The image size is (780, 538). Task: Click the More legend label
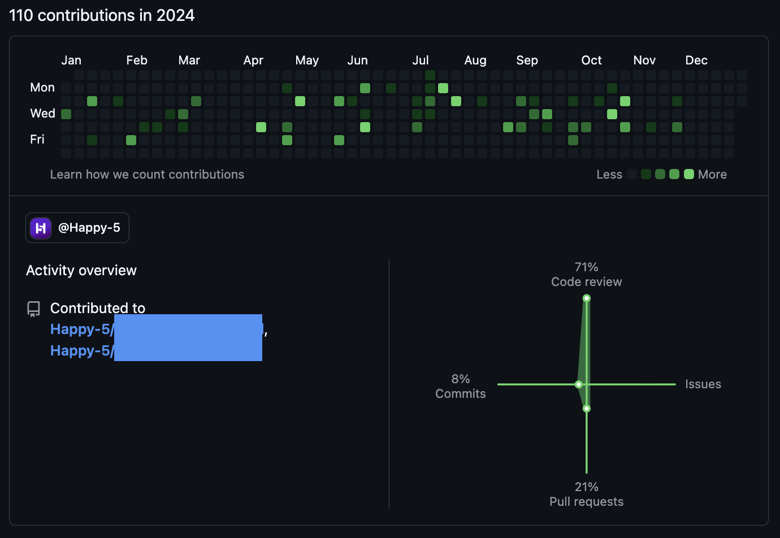(712, 174)
